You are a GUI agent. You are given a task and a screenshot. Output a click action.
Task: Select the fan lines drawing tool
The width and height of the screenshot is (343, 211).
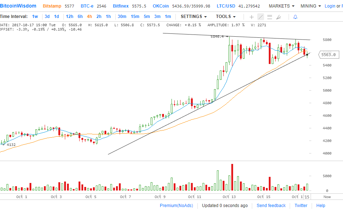(279, 17)
